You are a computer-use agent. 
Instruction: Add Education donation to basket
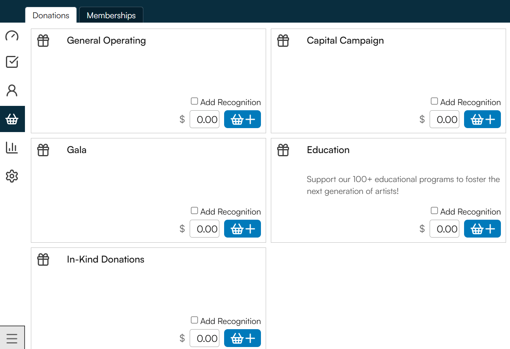coord(482,229)
